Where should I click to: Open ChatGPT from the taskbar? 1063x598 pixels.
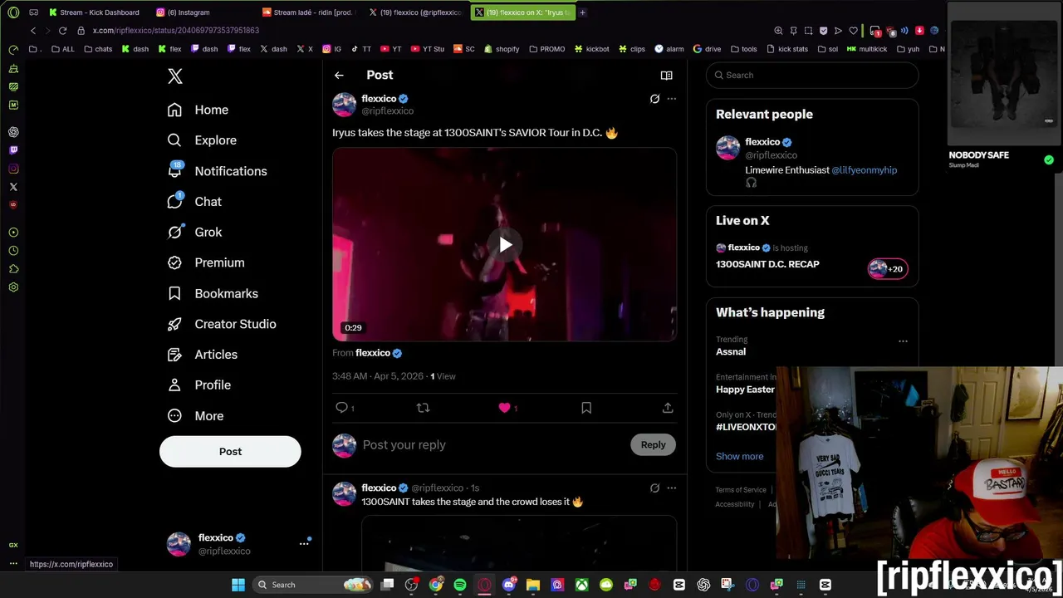click(703, 585)
